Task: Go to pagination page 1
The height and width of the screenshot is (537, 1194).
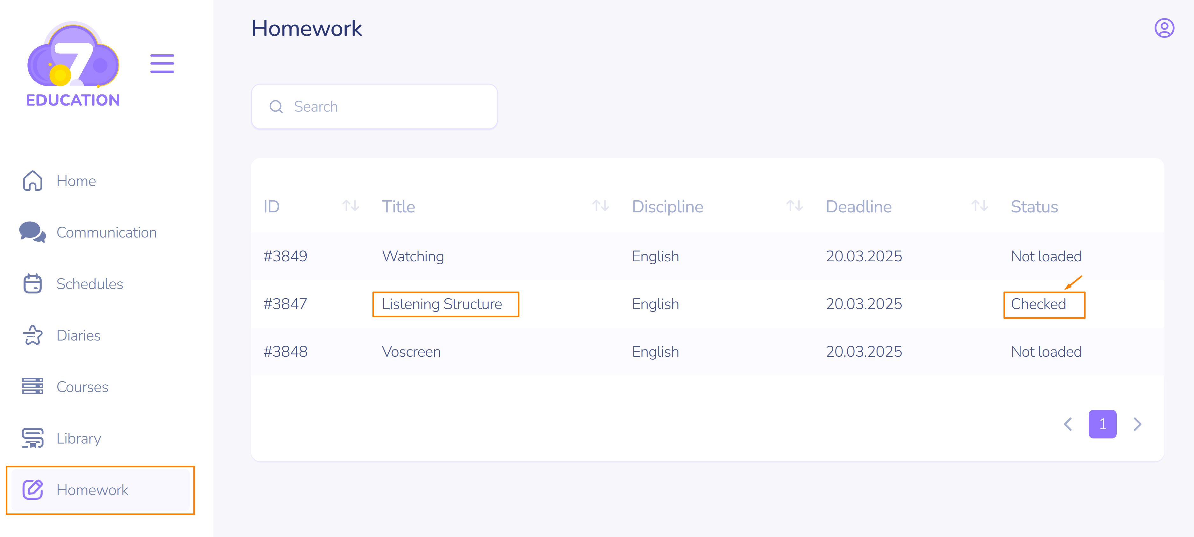Action: (x=1102, y=424)
